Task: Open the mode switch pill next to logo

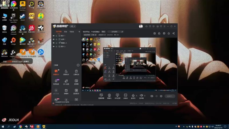Action: tap(73, 26)
